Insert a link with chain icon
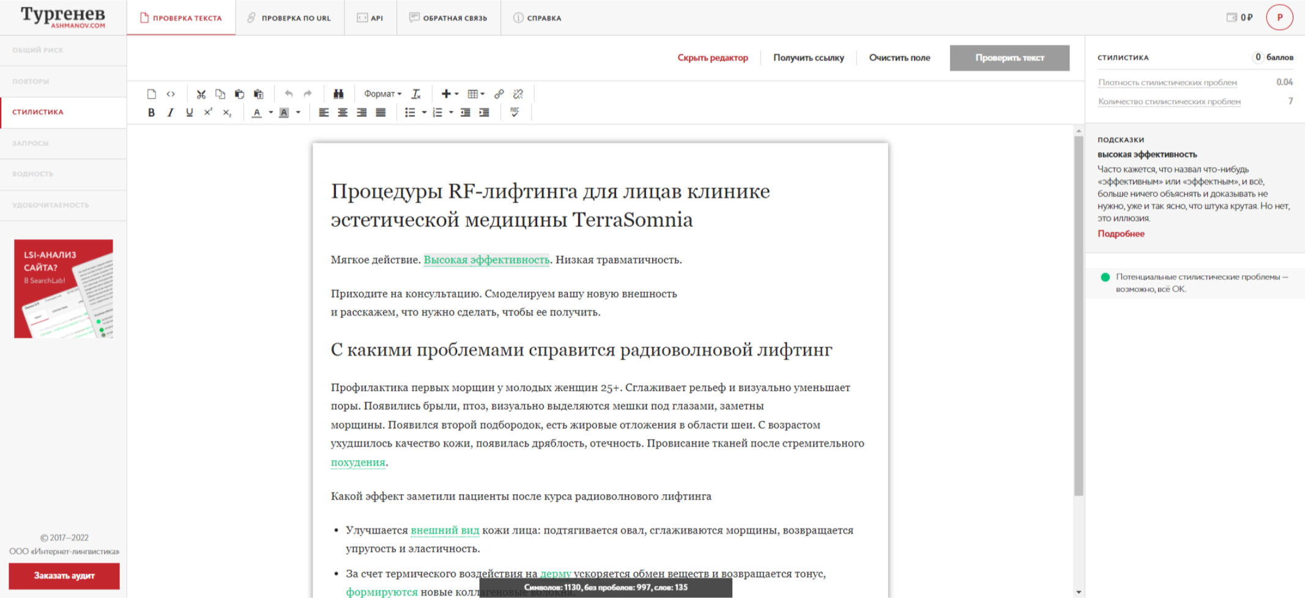 (499, 94)
